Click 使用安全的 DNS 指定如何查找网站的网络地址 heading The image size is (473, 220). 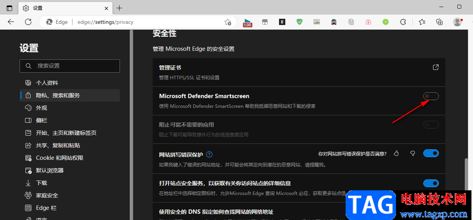(216, 212)
